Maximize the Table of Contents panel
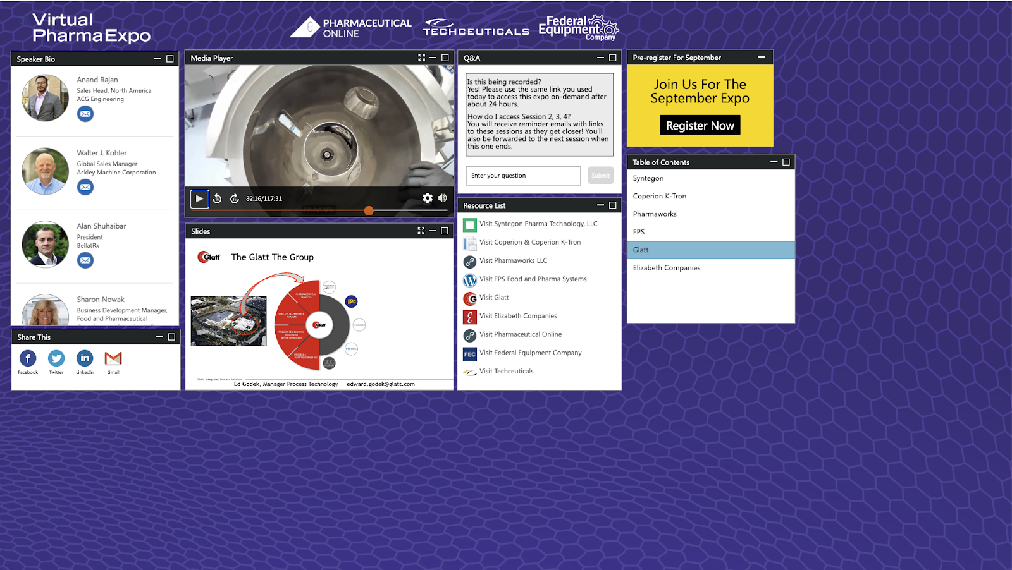The width and height of the screenshot is (1012, 570). pyautogui.click(x=786, y=162)
